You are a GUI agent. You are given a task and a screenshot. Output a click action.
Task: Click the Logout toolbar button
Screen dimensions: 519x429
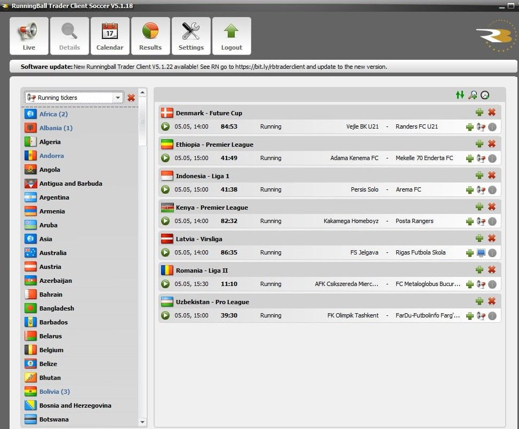click(231, 36)
